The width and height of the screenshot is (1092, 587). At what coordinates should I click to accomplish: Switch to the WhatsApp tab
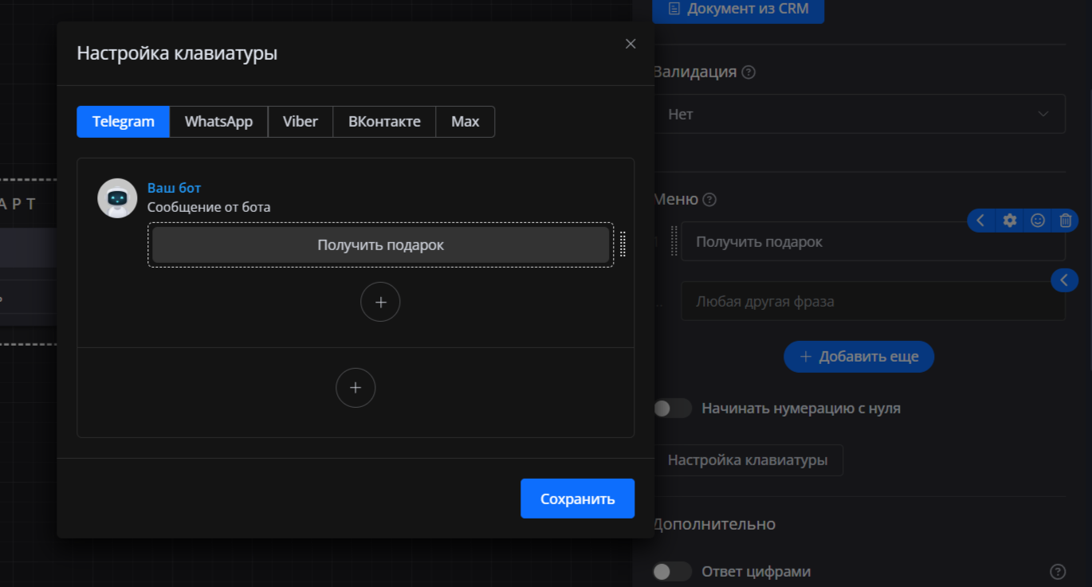[218, 122]
